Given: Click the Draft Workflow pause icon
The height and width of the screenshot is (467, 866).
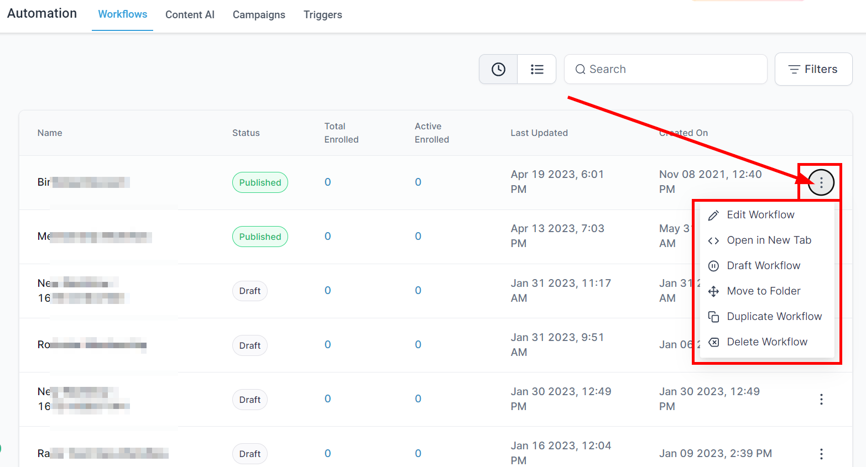Looking at the screenshot, I should (x=714, y=266).
